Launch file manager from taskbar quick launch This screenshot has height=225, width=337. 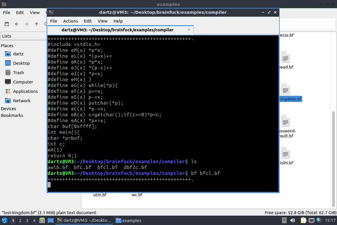42,221
